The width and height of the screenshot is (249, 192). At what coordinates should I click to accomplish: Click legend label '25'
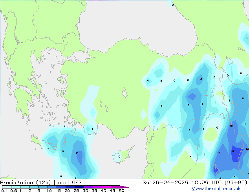[x=76, y=190]
